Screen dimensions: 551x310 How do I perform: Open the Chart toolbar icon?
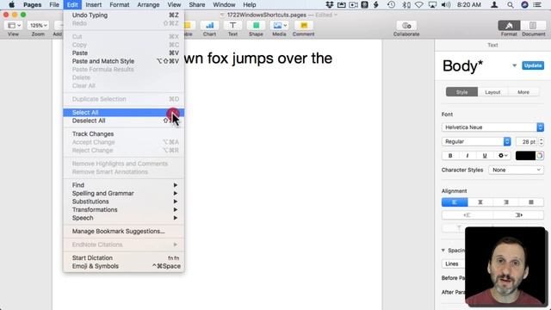pos(209,26)
